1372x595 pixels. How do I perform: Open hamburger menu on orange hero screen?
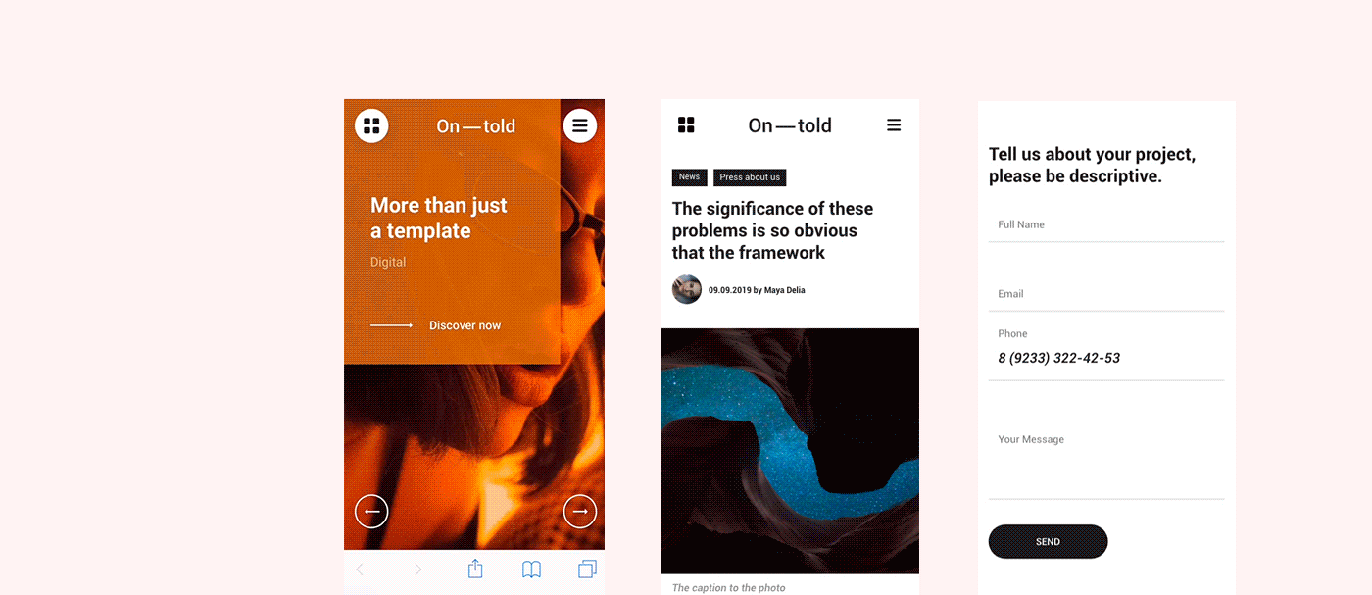[580, 125]
